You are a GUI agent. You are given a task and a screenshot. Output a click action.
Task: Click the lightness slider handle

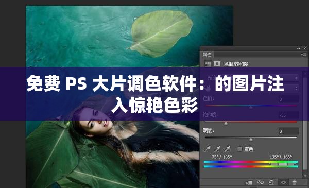pos(251,139)
